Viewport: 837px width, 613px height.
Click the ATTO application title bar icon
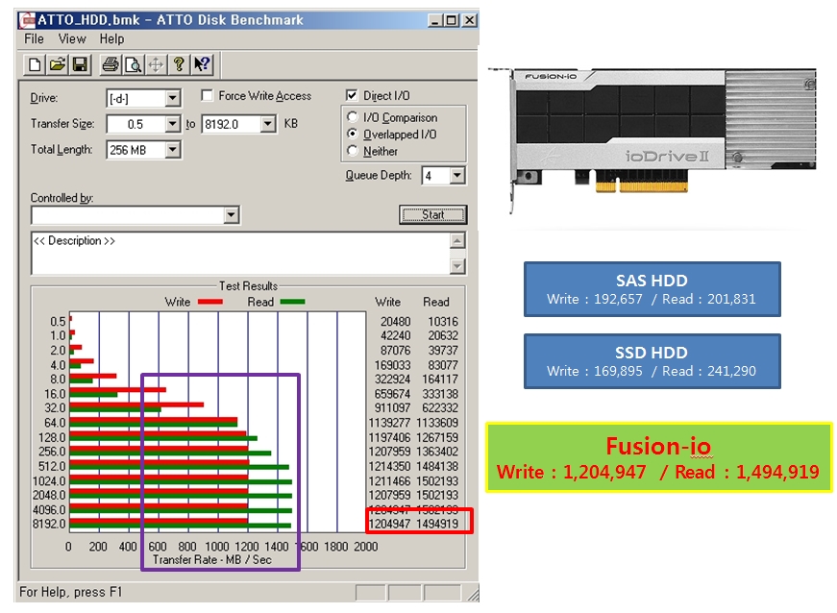pyautogui.click(x=27, y=20)
